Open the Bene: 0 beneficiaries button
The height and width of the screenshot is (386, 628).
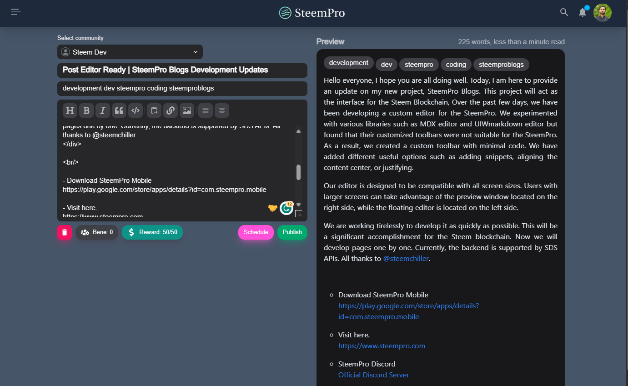coord(97,232)
